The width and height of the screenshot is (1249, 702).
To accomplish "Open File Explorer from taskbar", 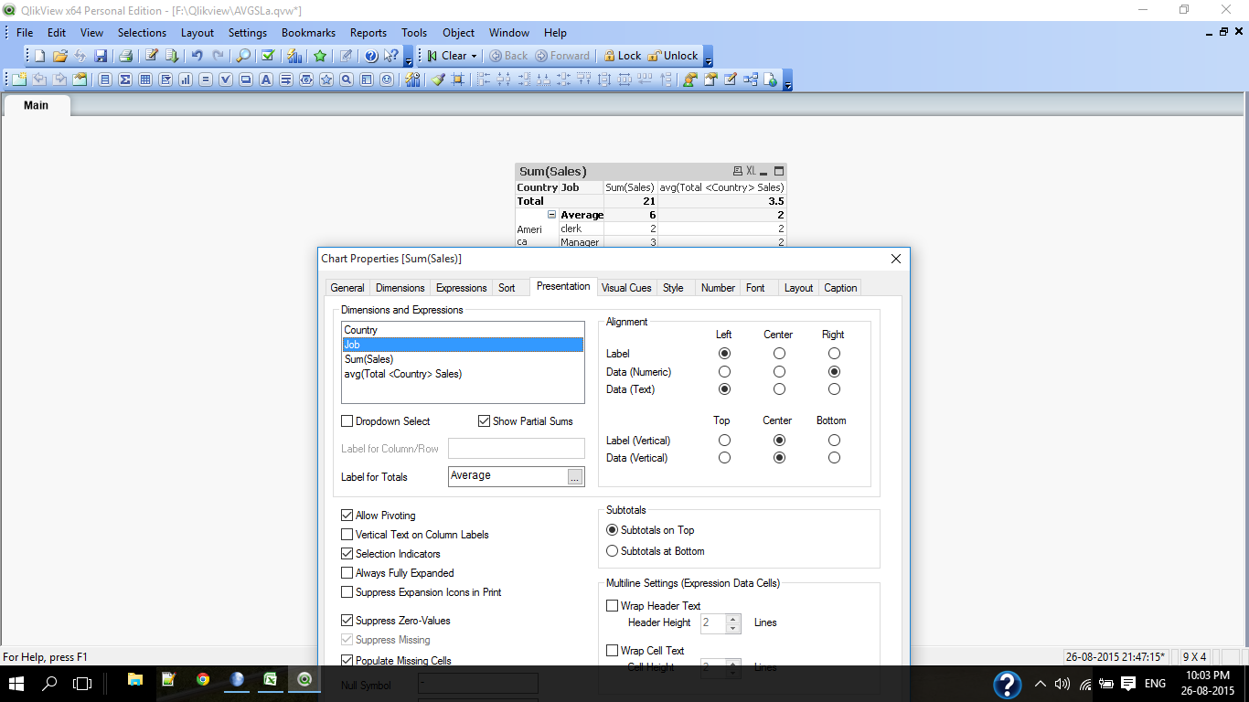I will coord(135,679).
